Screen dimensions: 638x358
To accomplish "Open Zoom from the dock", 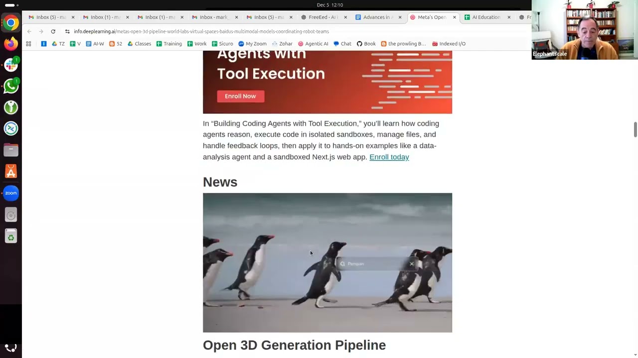I will (11, 193).
